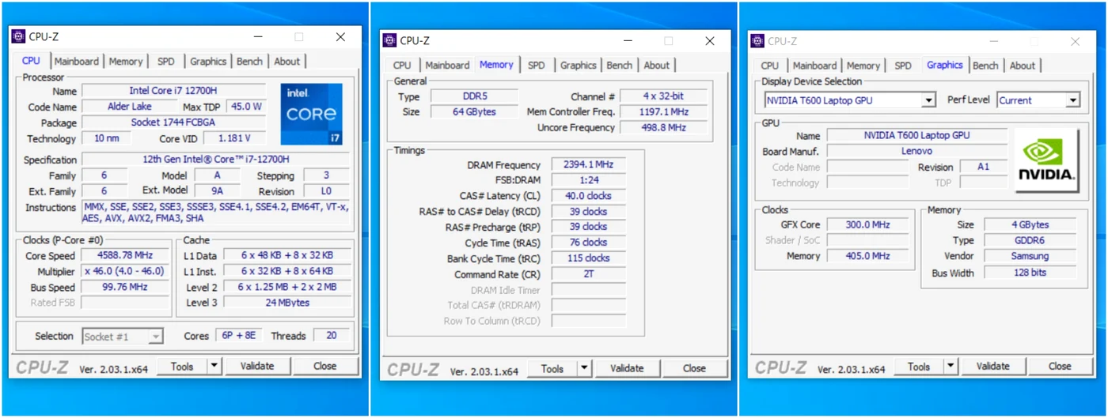Click the Package value Socket 1744 FCBGA
The image size is (1108, 418).
[175, 122]
